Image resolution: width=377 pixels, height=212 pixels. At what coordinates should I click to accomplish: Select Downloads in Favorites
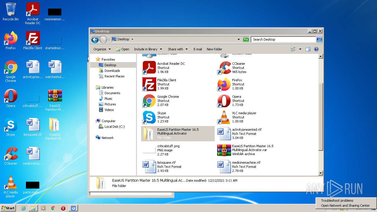tap(112, 71)
